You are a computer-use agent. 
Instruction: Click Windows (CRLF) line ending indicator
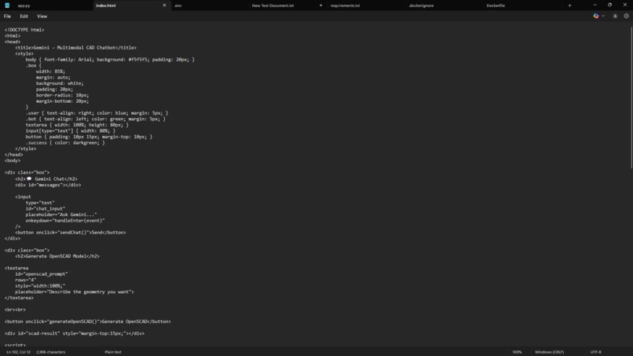[x=549, y=352]
